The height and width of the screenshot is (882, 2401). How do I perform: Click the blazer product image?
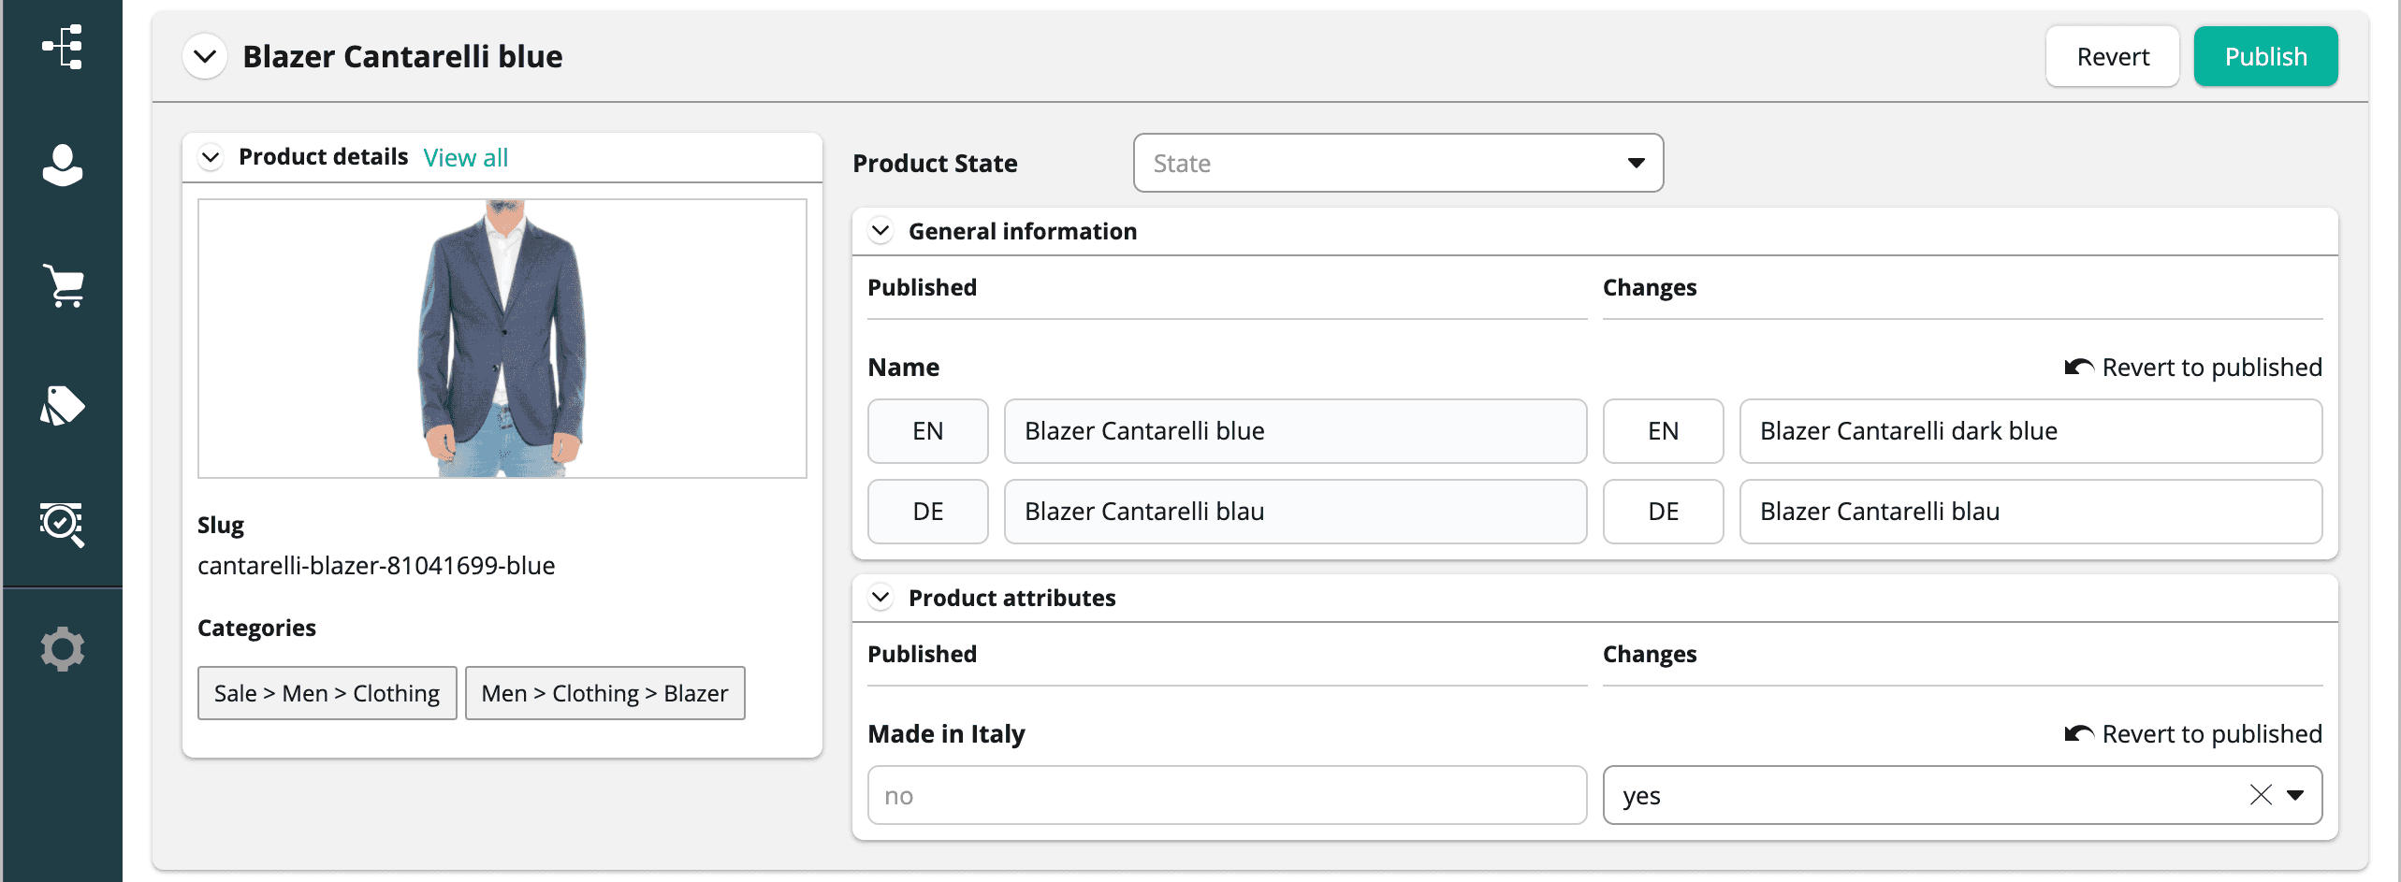coord(502,339)
